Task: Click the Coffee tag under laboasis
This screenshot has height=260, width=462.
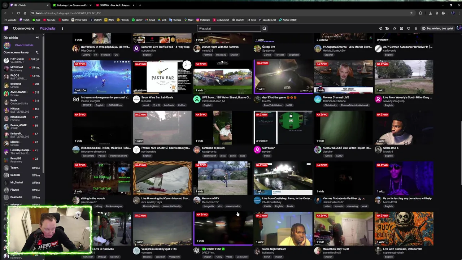Action: tap(181, 105)
